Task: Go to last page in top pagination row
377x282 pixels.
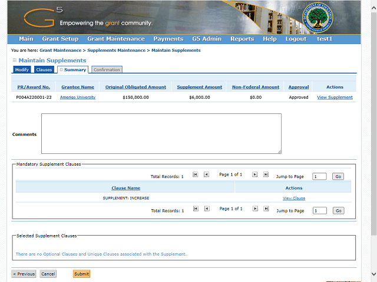Action: click(x=266, y=174)
